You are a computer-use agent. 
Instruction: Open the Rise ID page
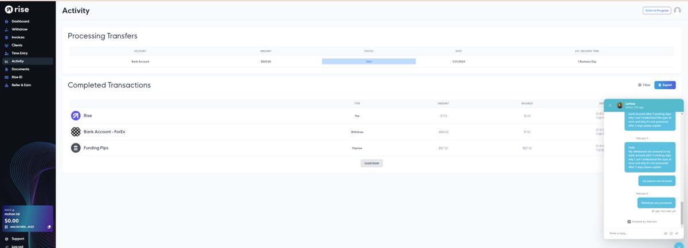pos(17,77)
